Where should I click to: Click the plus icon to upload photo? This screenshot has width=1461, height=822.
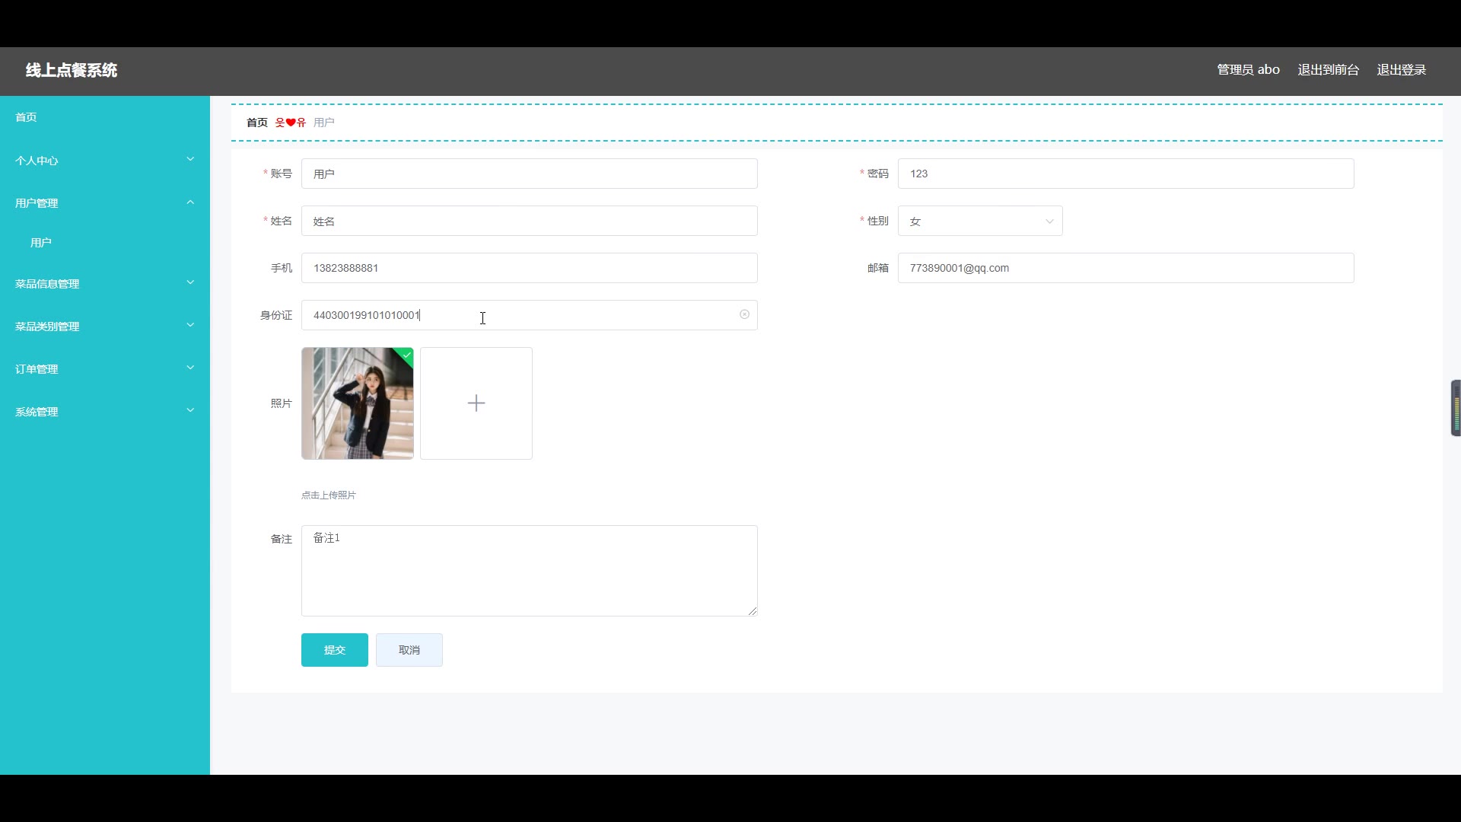pos(476,403)
